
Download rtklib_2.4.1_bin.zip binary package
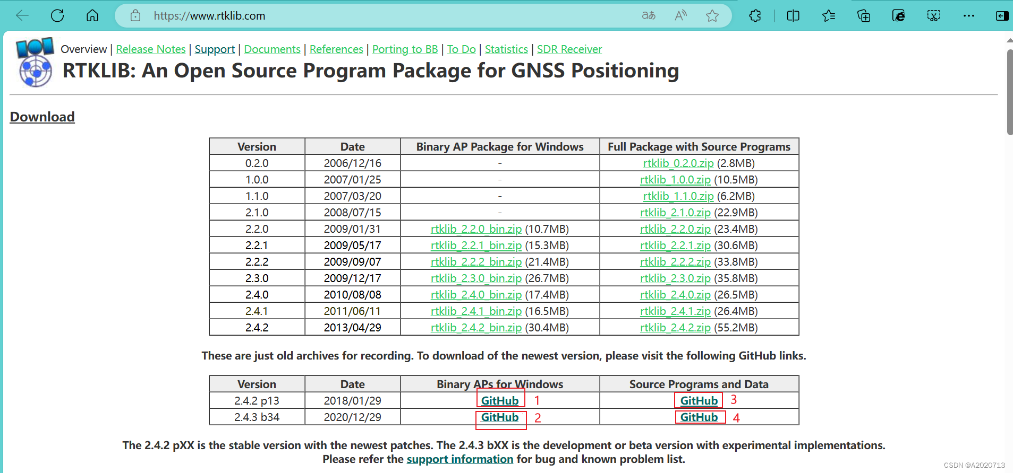pos(476,311)
